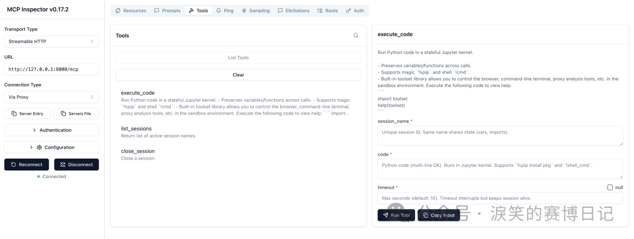Click the search icon in Tools panel
Viewport: 634px width, 239px height.
pyautogui.click(x=356, y=36)
